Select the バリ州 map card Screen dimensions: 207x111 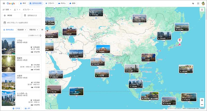[x=150, y=96]
